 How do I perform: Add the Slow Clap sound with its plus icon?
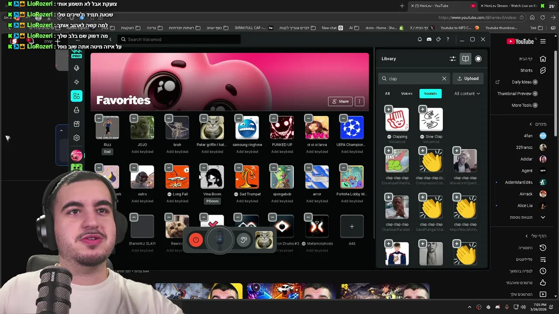pos(422,109)
